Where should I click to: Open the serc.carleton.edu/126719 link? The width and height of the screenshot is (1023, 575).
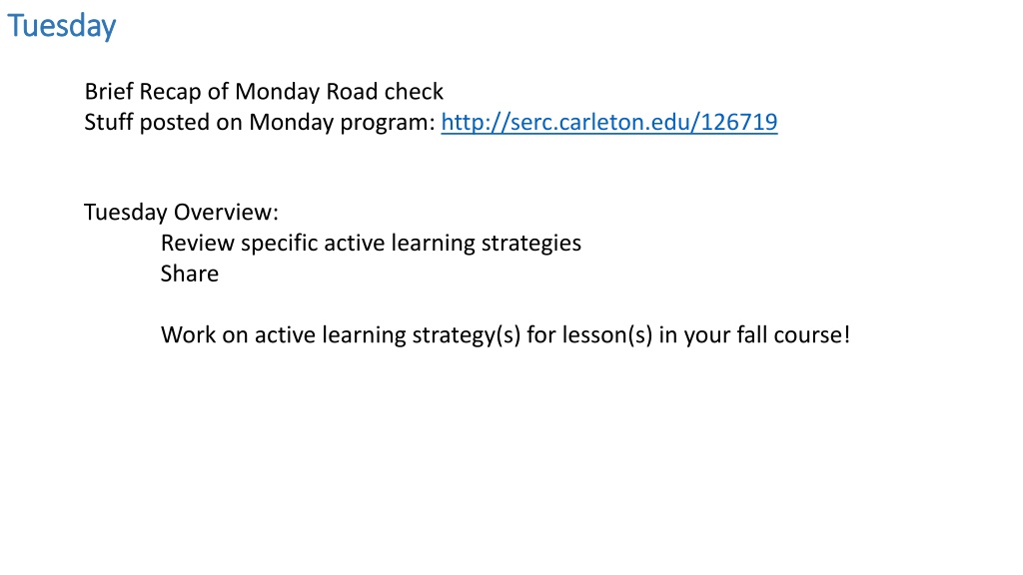tap(608, 122)
